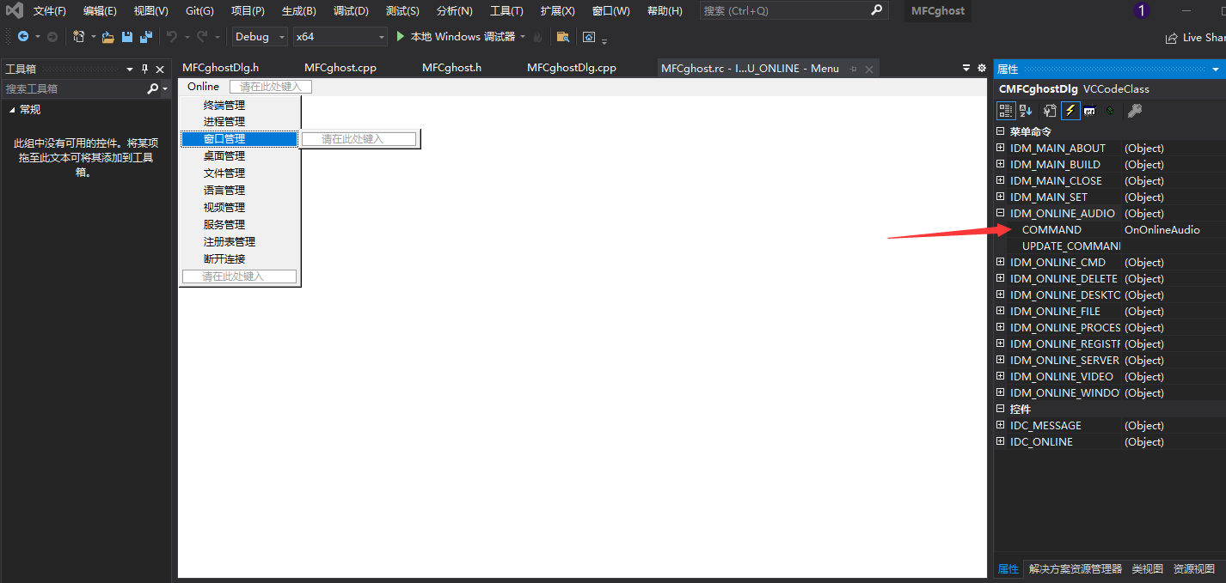Click the find in files folder icon
Screen dimensions: 1226x583
tap(563, 37)
